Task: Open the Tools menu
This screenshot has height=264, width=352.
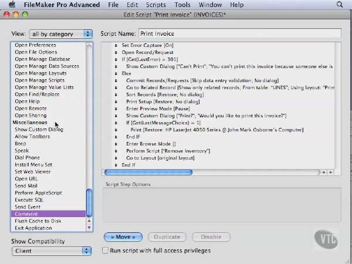Action: (x=182, y=5)
